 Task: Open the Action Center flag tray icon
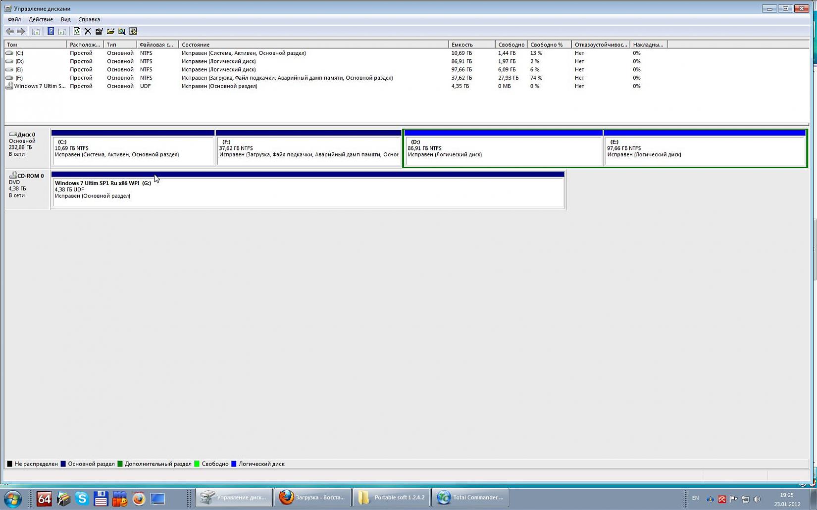(733, 499)
